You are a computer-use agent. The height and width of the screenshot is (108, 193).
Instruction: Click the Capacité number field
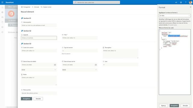point(39,38)
